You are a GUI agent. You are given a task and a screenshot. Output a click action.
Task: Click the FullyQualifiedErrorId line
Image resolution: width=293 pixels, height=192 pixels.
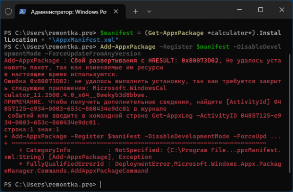(150, 164)
